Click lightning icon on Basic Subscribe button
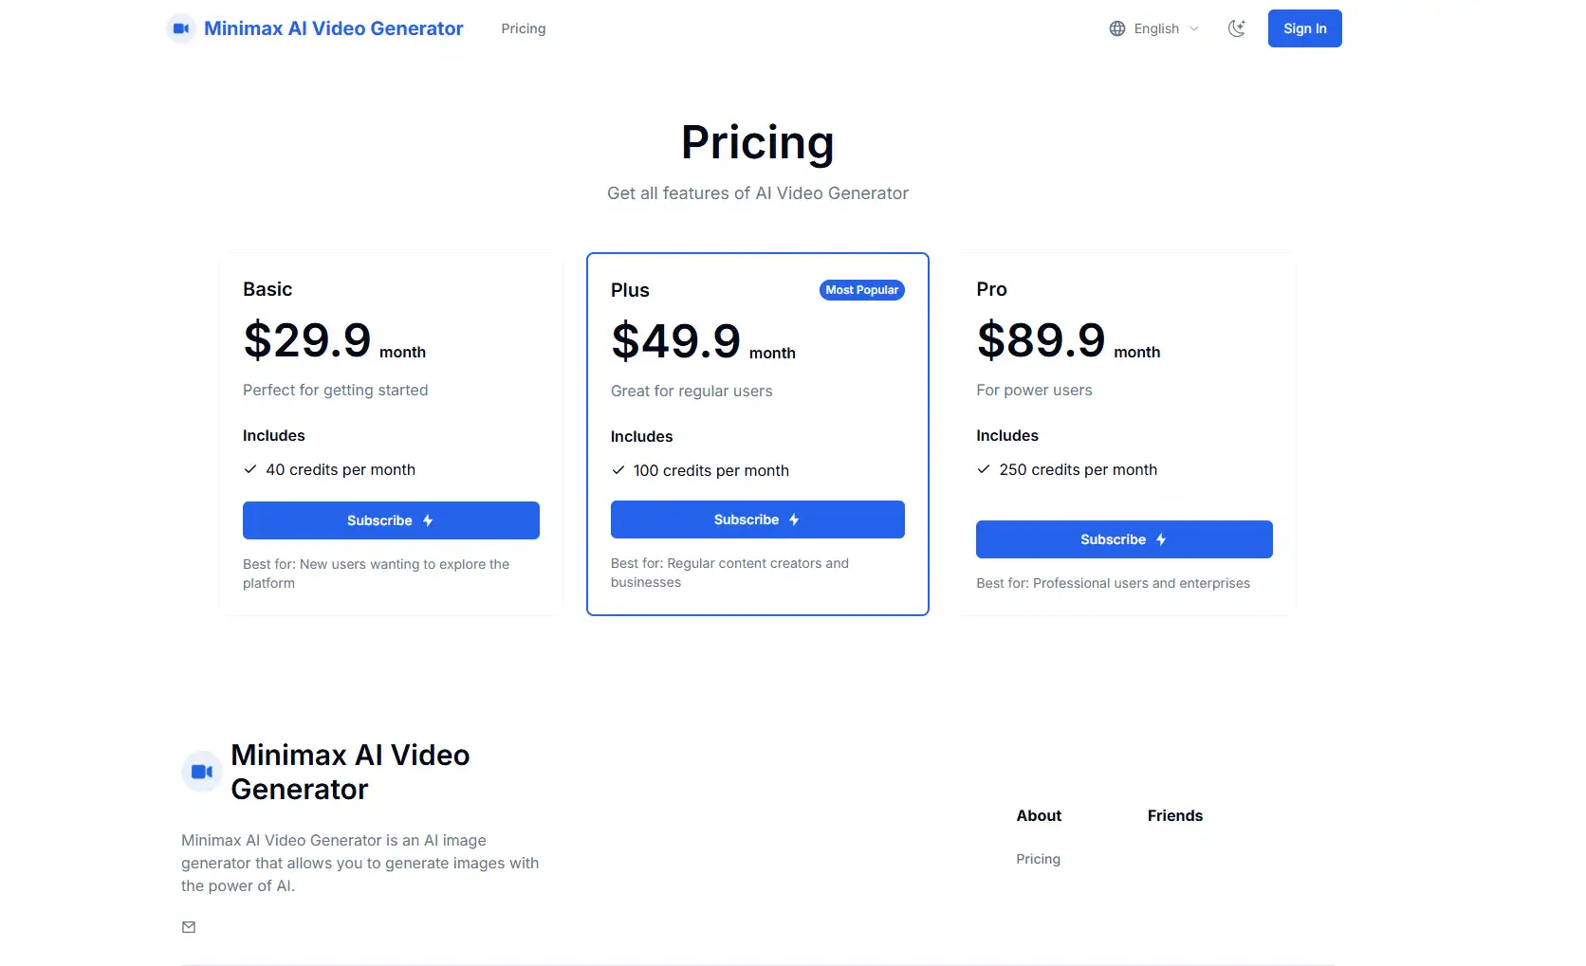The height and width of the screenshot is (966, 1586). (x=428, y=520)
